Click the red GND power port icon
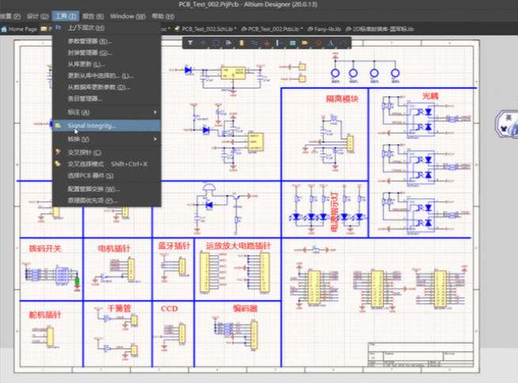 (267, 43)
